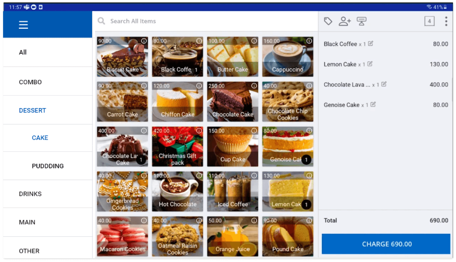Open the three-dot overflow menu

point(446,21)
